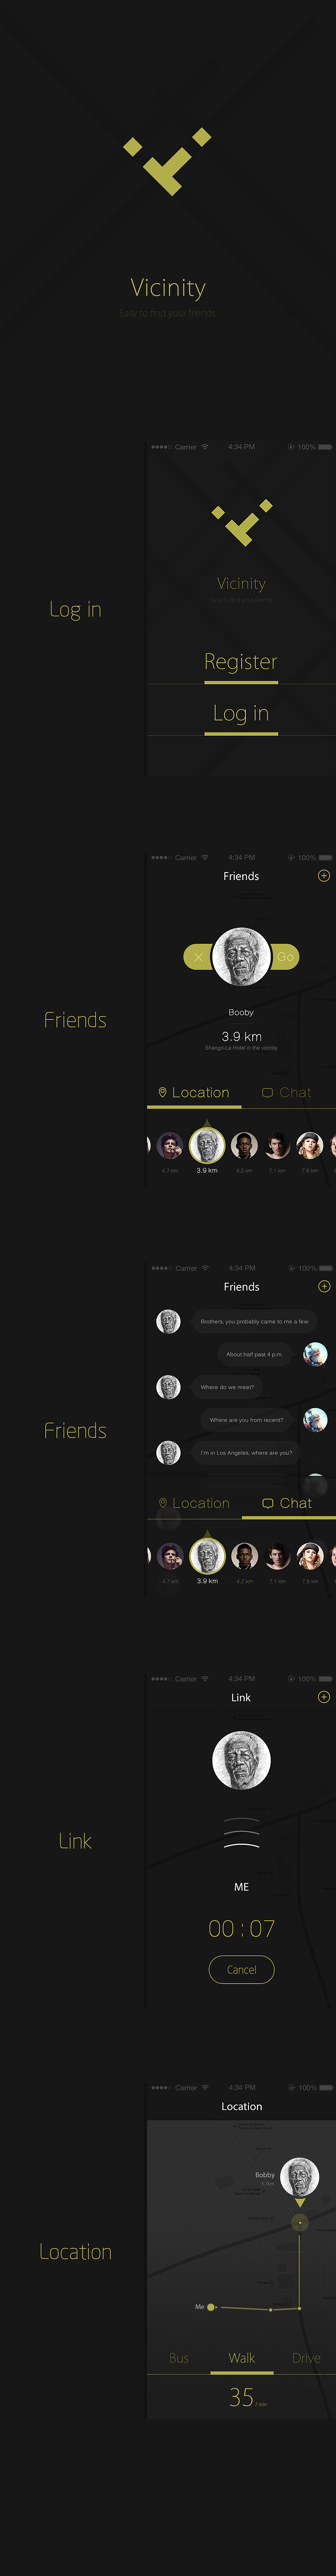Tap the colorful avatar beside "About half past 4 p.m."
This screenshot has height=2576, width=336.
[x=315, y=1354]
